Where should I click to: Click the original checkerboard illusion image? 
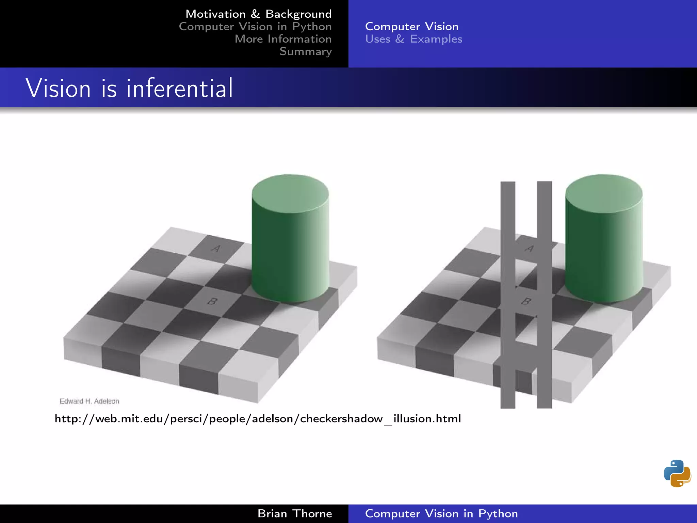pyautogui.click(x=210, y=289)
